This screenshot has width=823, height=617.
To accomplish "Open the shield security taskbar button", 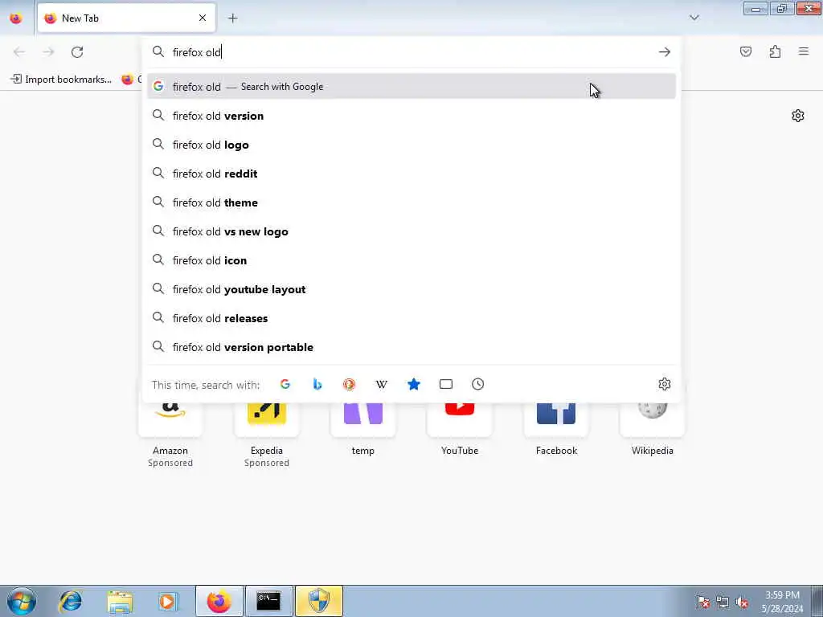I will coord(318,601).
